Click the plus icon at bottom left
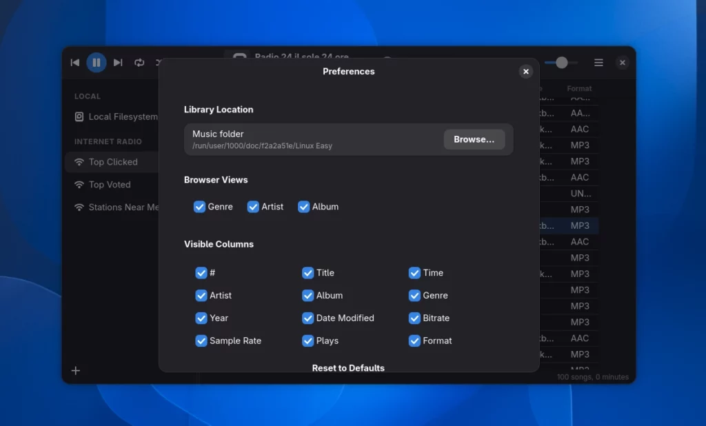Screen dimensions: 706x426 tap(76, 371)
